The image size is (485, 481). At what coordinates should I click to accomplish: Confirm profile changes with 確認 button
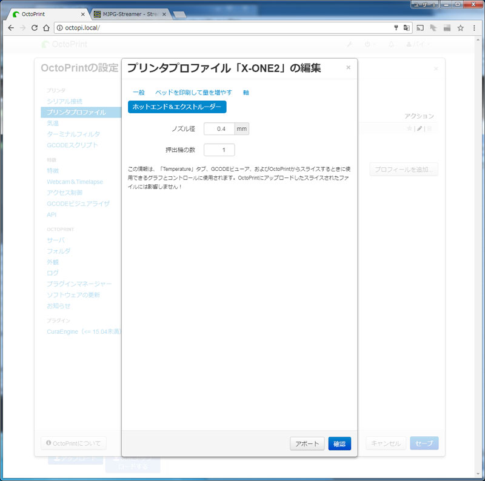pyautogui.click(x=339, y=443)
